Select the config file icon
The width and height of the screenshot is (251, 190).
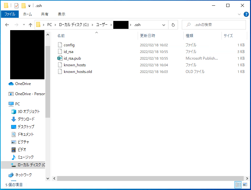tap(60, 45)
